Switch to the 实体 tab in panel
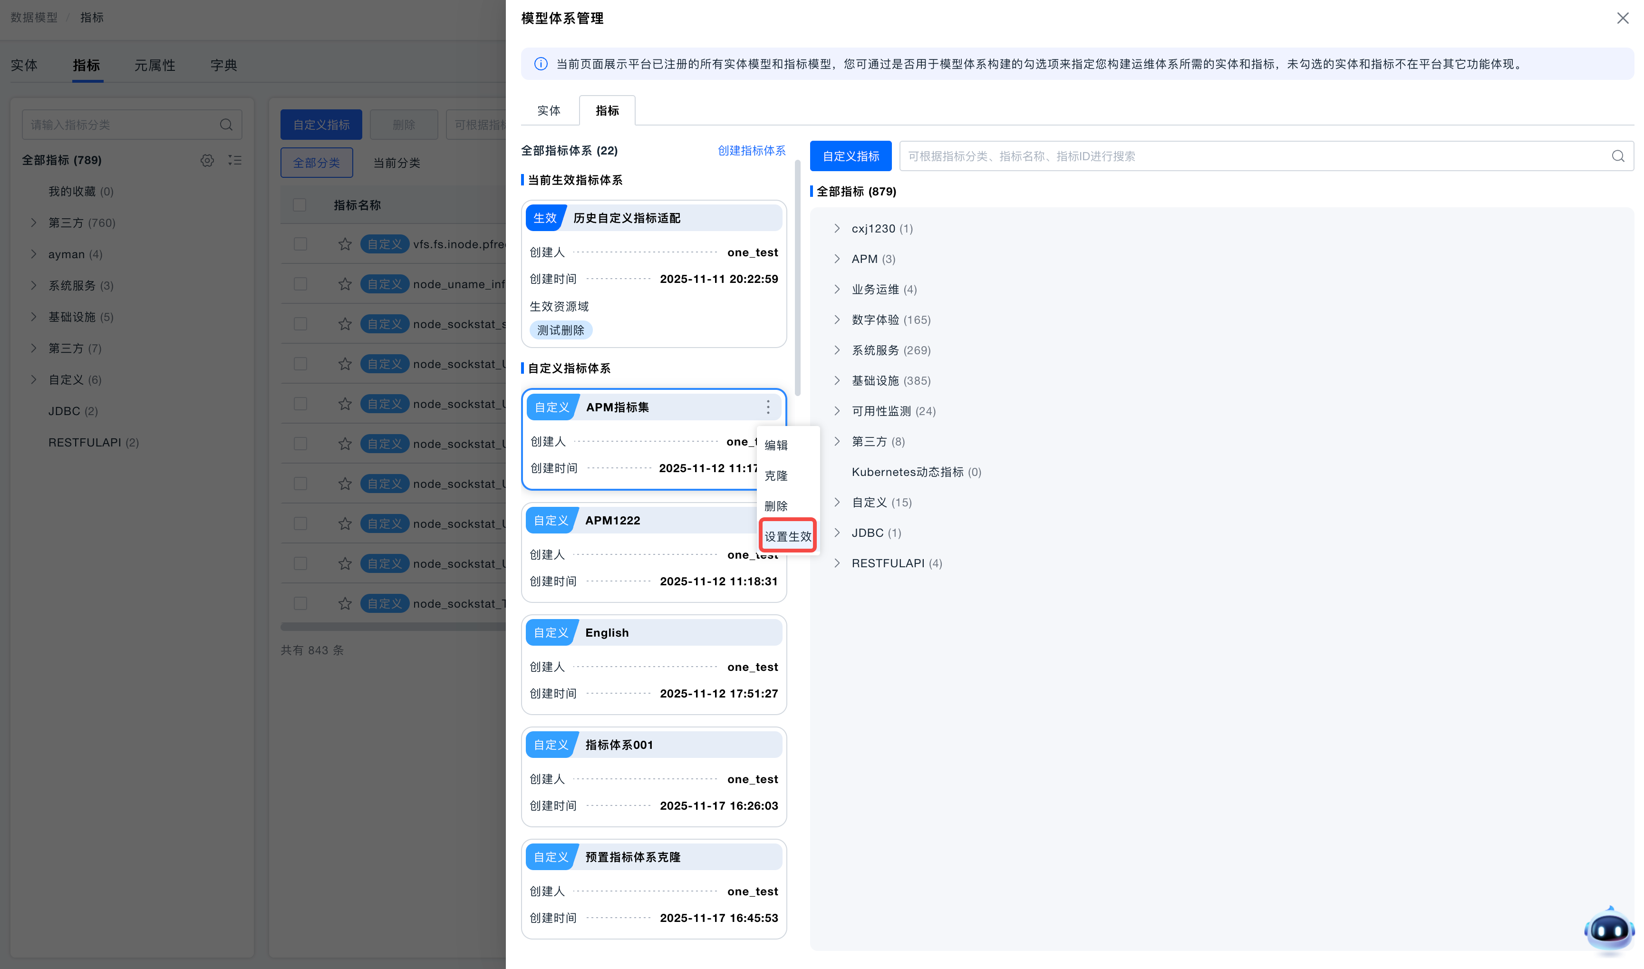 [x=549, y=110]
